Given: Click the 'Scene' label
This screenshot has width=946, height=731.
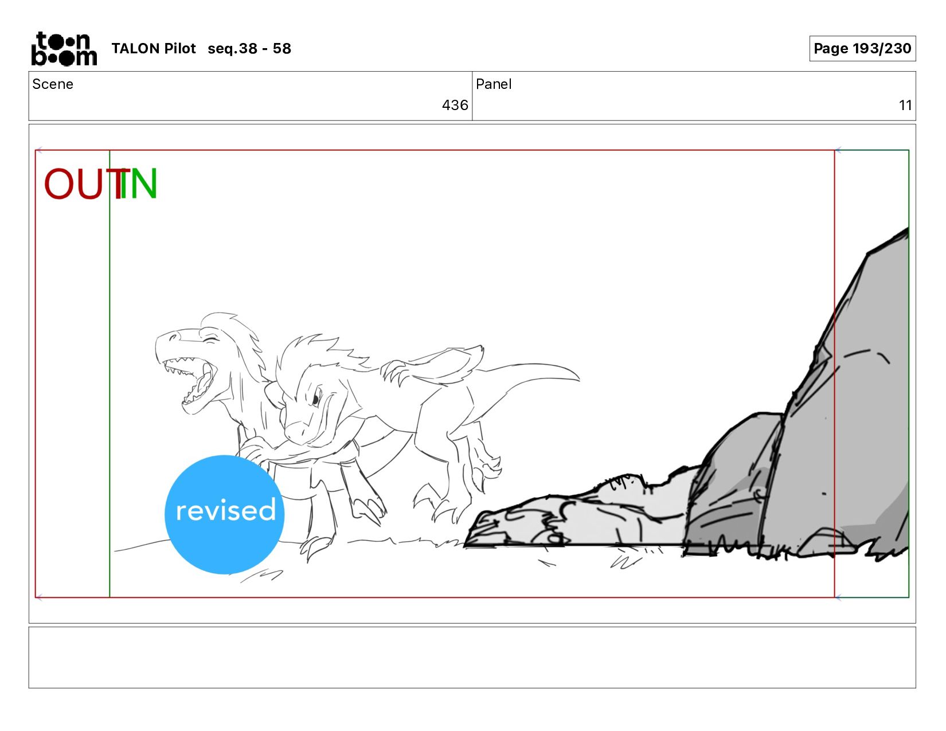Looking at the screenshot, I should [x=53, y=84].
